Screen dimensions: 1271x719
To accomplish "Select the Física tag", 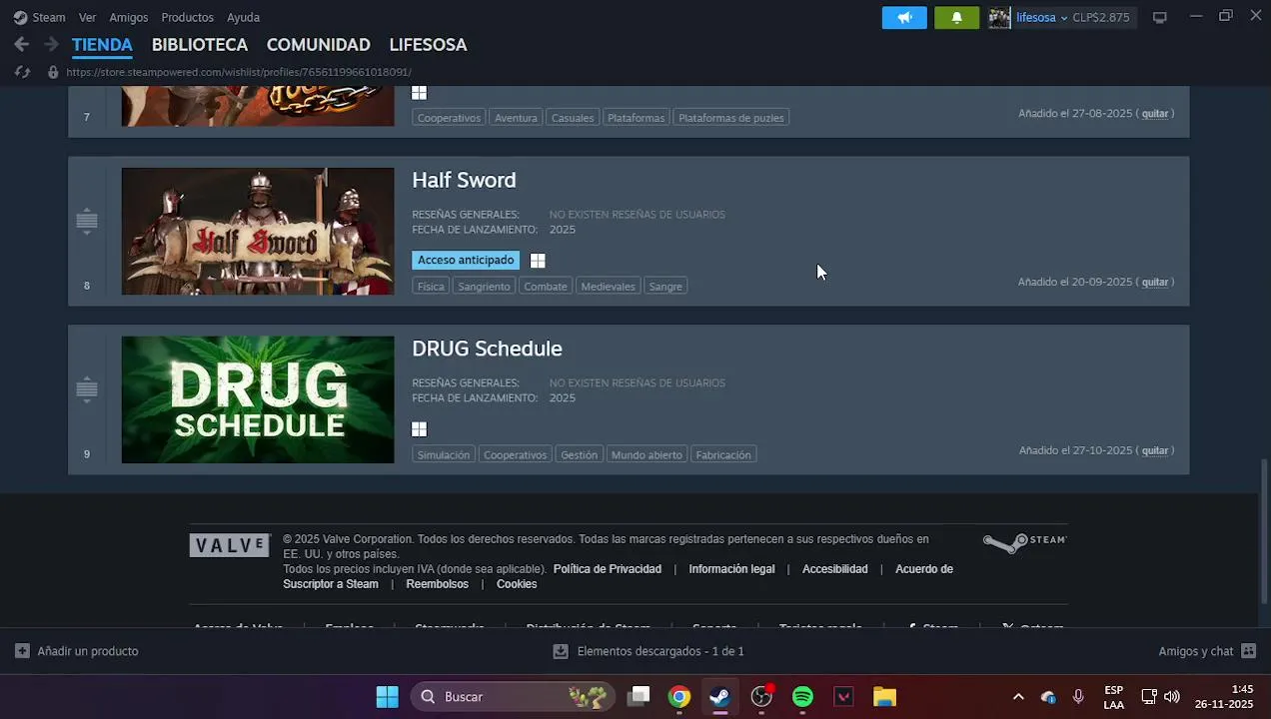I will 431,286.
